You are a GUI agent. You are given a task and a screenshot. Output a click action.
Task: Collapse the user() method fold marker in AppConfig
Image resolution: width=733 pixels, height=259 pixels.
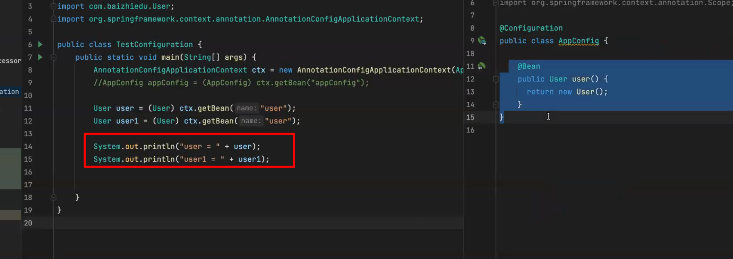[495, 79]
